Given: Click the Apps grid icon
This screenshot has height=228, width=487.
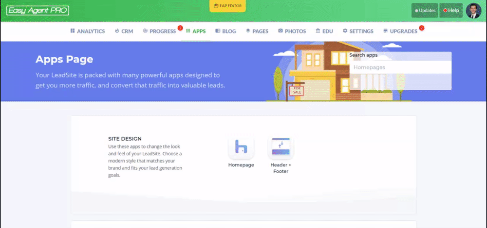Looking at the screenshot, I should 188,31.
